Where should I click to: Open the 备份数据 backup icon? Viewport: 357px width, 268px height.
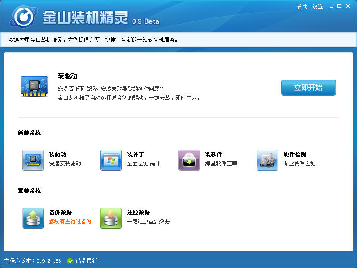point(33,218)
